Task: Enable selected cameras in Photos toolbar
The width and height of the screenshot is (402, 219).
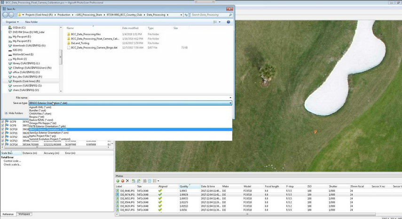Action: point(118,181)
